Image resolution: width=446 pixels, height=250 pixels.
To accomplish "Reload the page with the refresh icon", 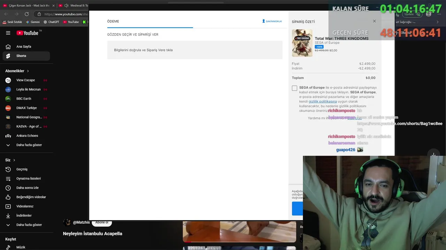I will (27, 14).
